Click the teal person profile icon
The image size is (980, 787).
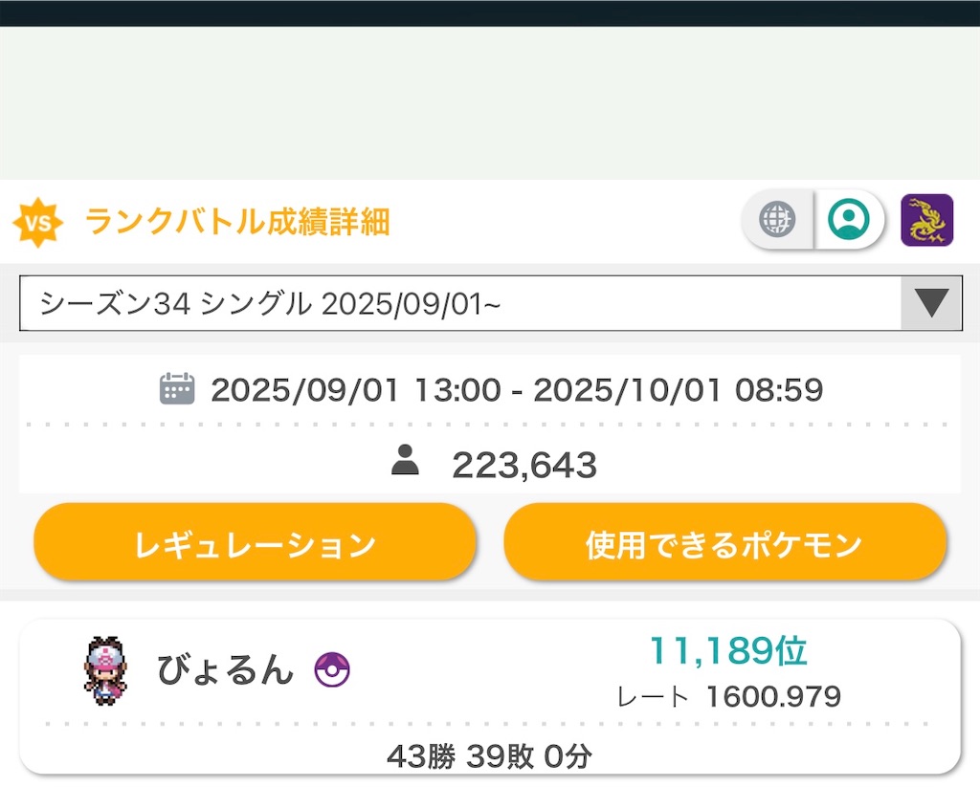coord(850,219)
